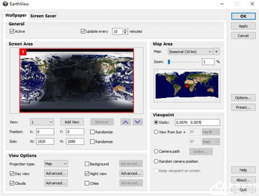Open the Map dropdown showing Seasonal (10 km)
Image resolution: width=259 pixels, height=196 pixels.
click(x=190, y=51)
